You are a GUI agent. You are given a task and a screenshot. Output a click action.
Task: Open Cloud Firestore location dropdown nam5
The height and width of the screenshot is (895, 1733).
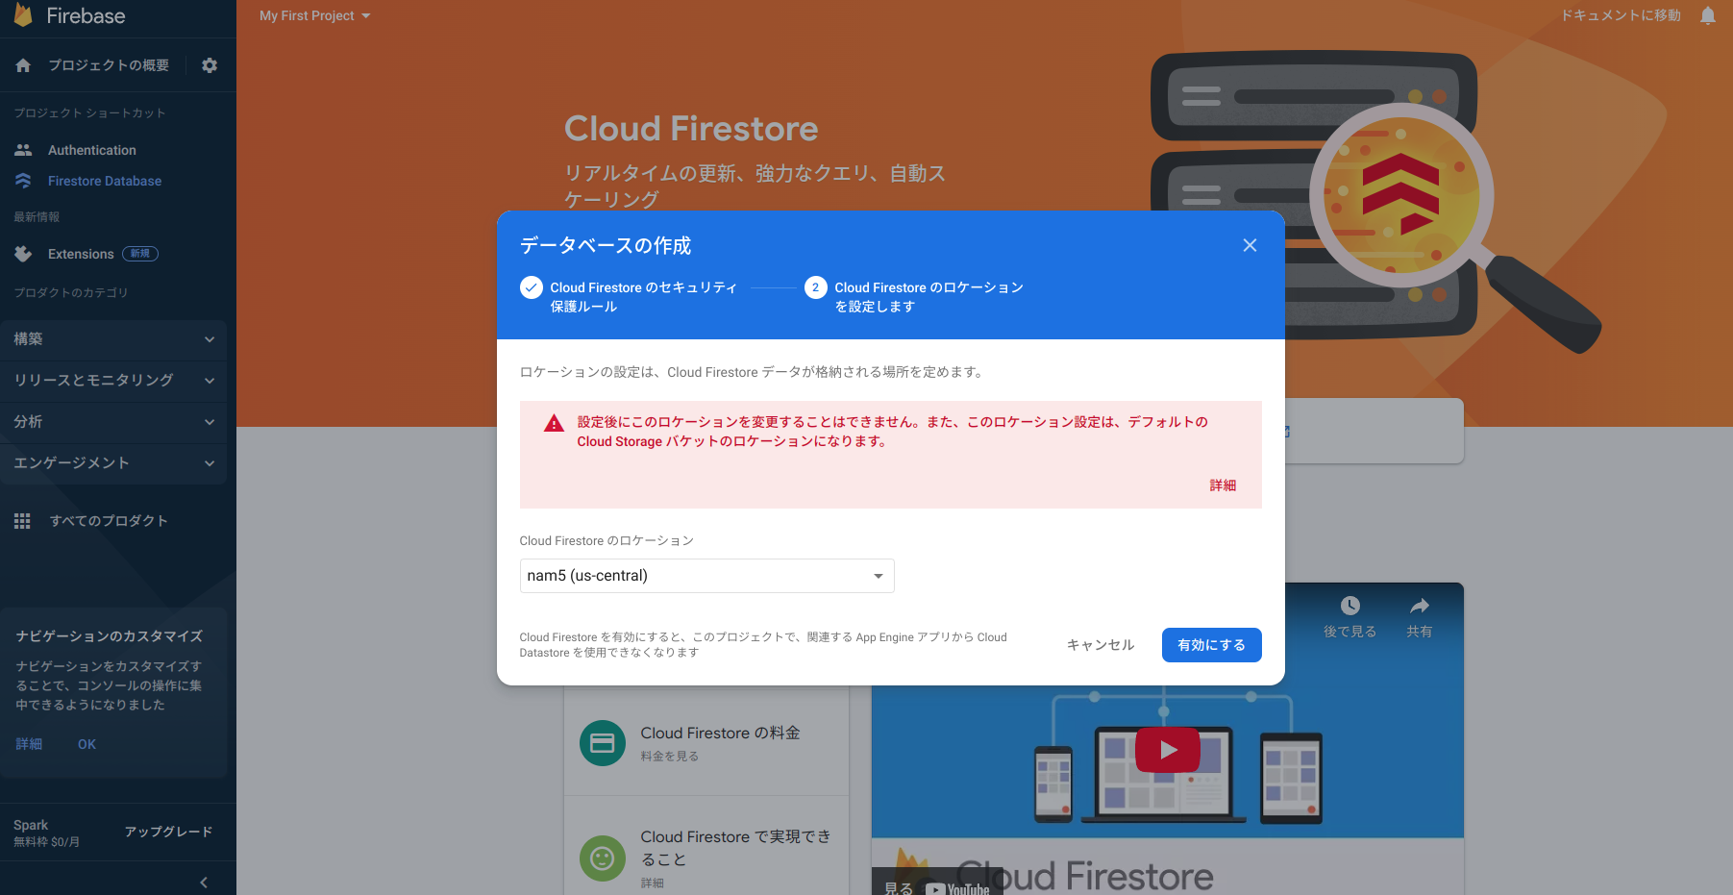pyautogui.click(x=706, y=576)
